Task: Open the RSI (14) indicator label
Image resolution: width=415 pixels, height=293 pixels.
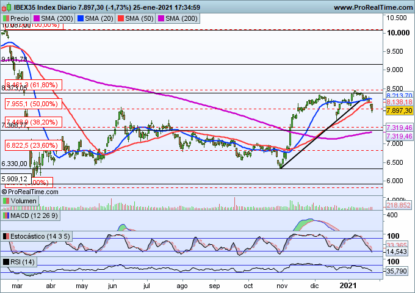Action: point(23,262)
